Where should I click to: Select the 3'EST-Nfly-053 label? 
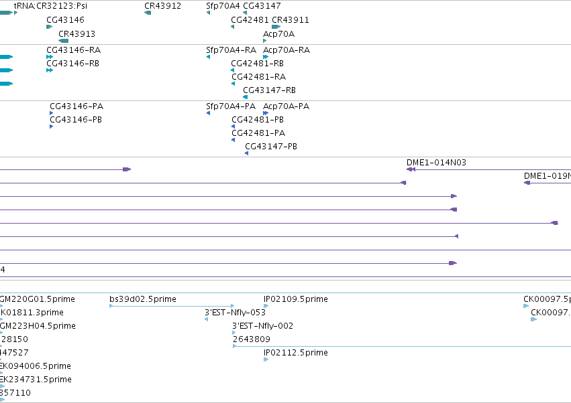pos(236,313)
